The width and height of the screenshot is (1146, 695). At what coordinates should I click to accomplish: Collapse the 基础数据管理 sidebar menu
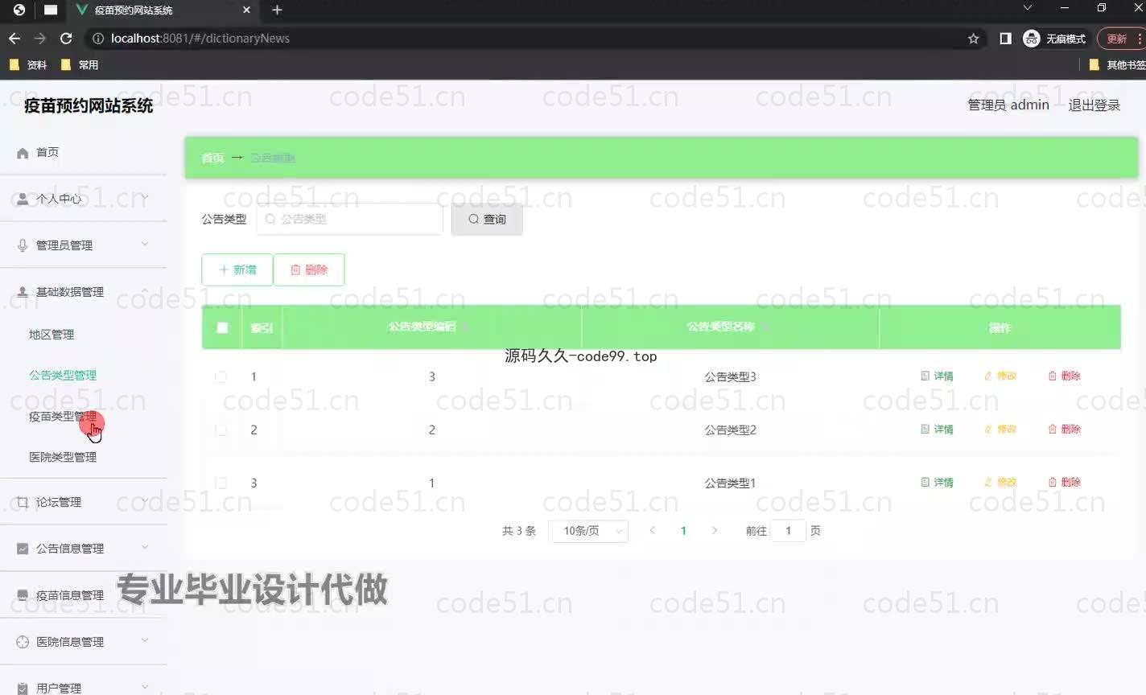pyautogui.click(x=84, y=292)
